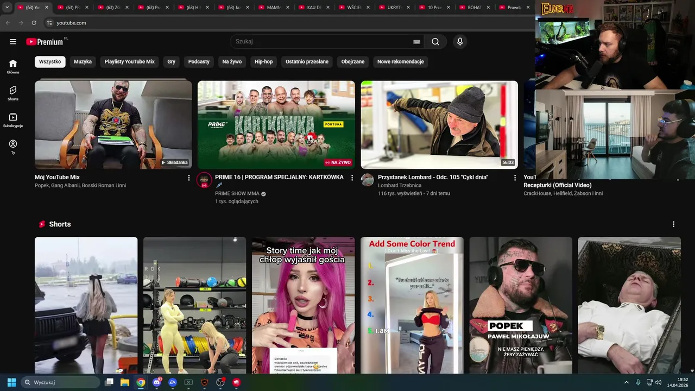Open PRIME 16 PROGRAM SPECJALNY title link
695x391 pixels.
279,181
